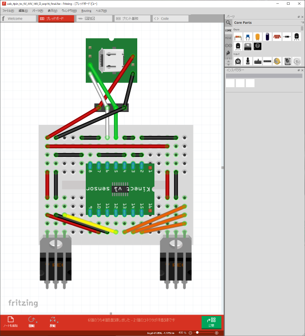Open the ファイル(F) menu
The image size is (305, 336).
click(x=8, y=10)
